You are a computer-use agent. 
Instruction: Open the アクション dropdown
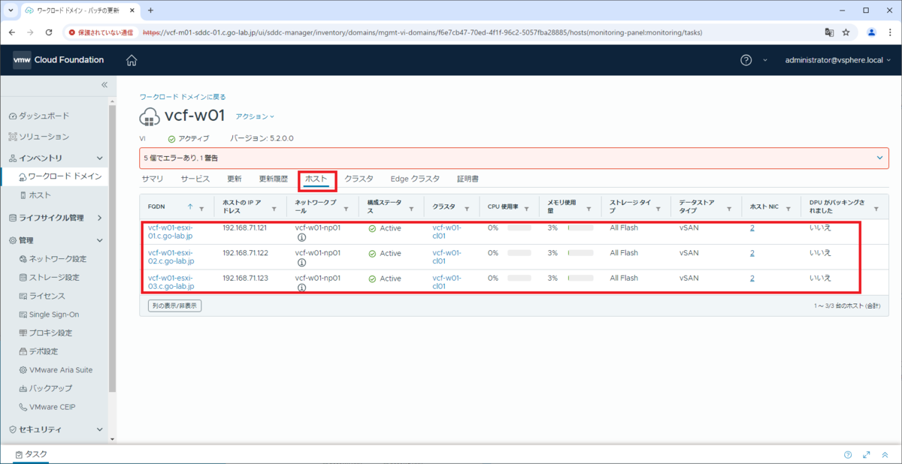pyautogui.click(x=256, y=116)
